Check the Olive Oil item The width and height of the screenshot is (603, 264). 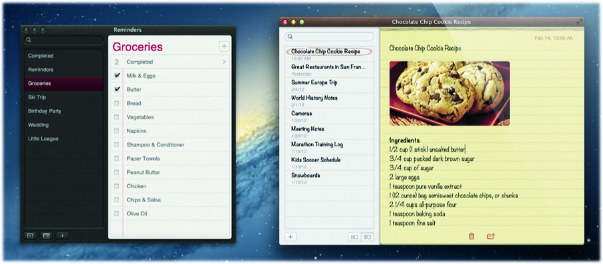tap(116, 213)
